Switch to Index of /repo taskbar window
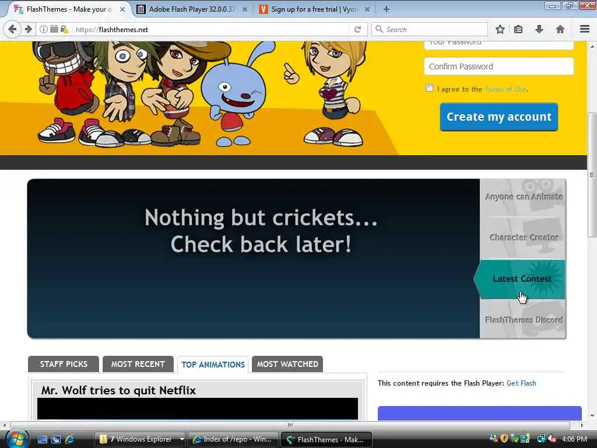The width and height of the screenshot is (597, 448). click(x=233, y=439)
